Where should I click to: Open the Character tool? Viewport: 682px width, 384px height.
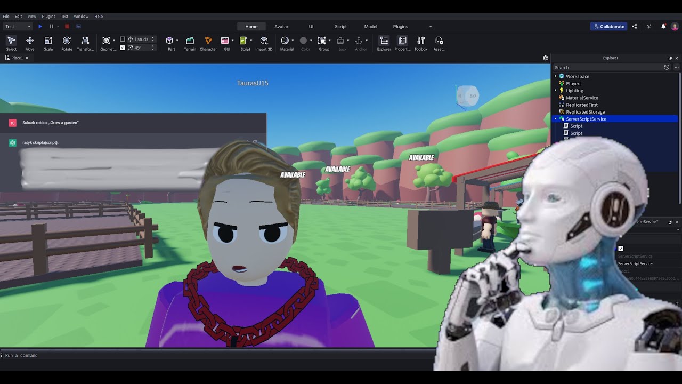pyautogui.click(x=208, y=43)
